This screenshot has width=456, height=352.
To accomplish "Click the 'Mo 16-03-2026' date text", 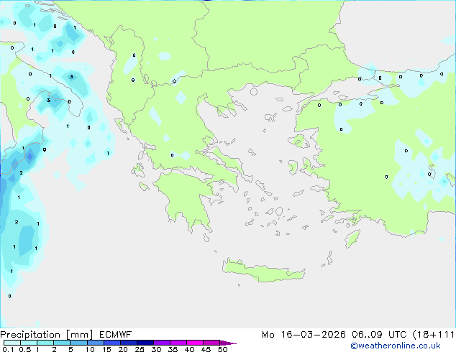I will [304, 335].
